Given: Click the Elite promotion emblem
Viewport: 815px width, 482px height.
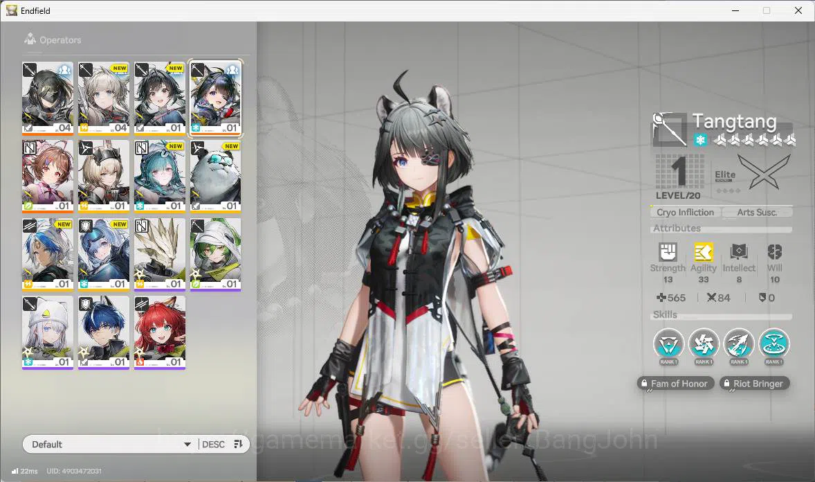Looking at the screenshot, I should point(764,173).
